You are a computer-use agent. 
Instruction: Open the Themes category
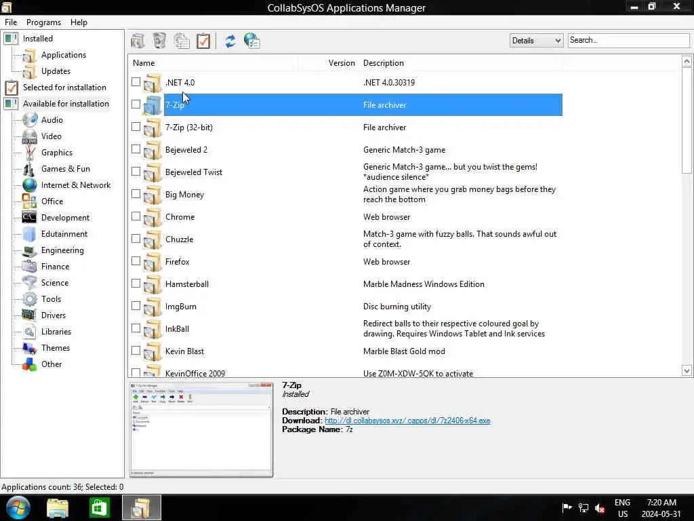(x=56, y=348)
